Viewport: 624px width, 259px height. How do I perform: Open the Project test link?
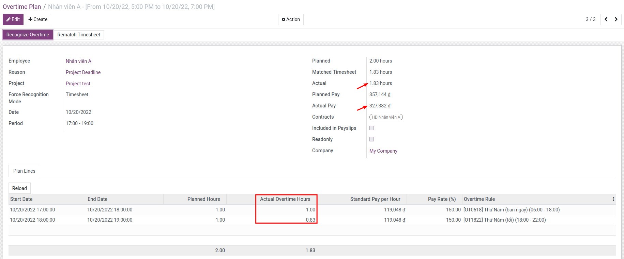point(78,84)
